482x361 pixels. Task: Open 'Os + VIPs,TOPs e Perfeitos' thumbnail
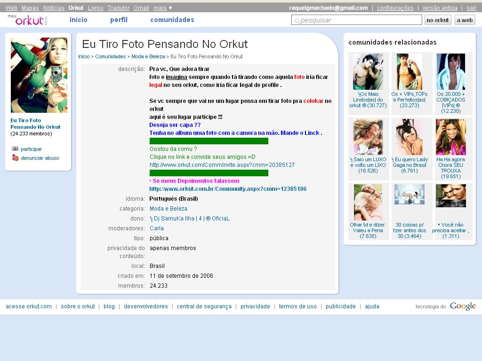click(x=410, y=71)
